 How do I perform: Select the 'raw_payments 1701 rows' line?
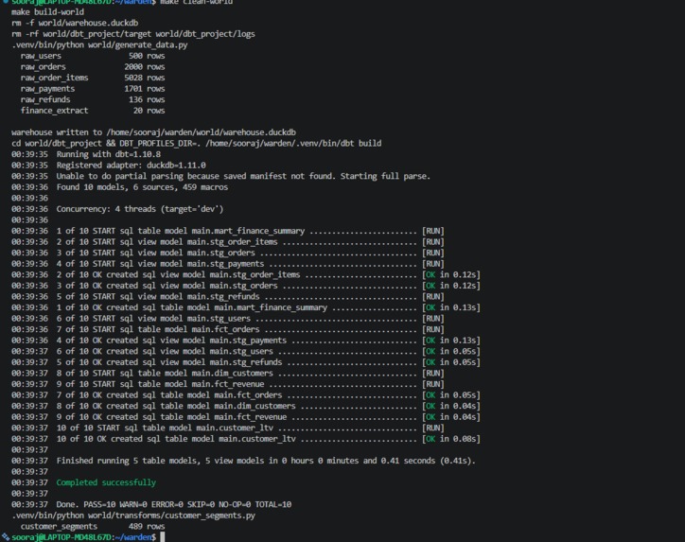pyautogui.click(x=93, y=89)
